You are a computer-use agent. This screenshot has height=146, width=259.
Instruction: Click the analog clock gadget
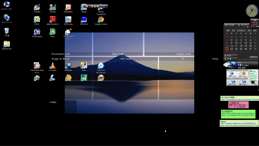click(x=251, y=11)
